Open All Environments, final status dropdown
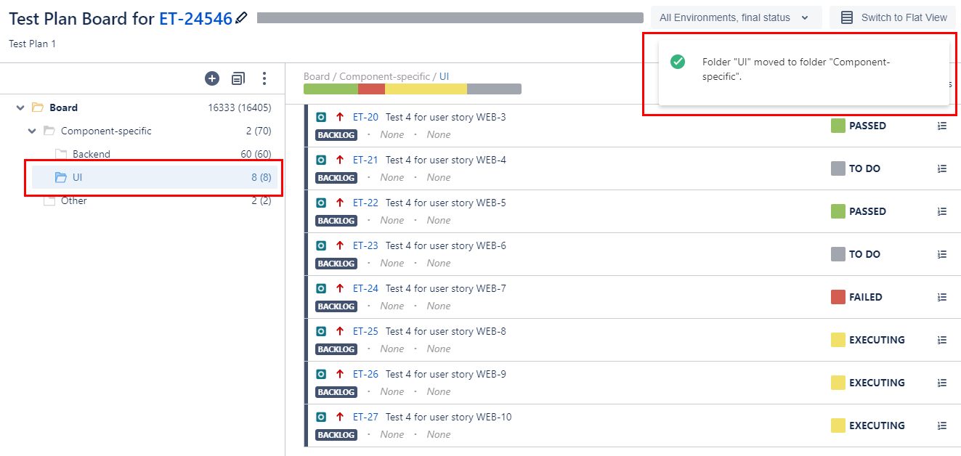This screenshot has height=456, width=961. [x=736, y=17]
